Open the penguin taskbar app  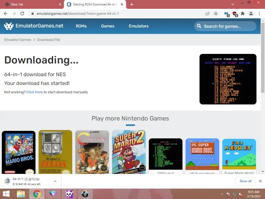[x=85, y=194]
